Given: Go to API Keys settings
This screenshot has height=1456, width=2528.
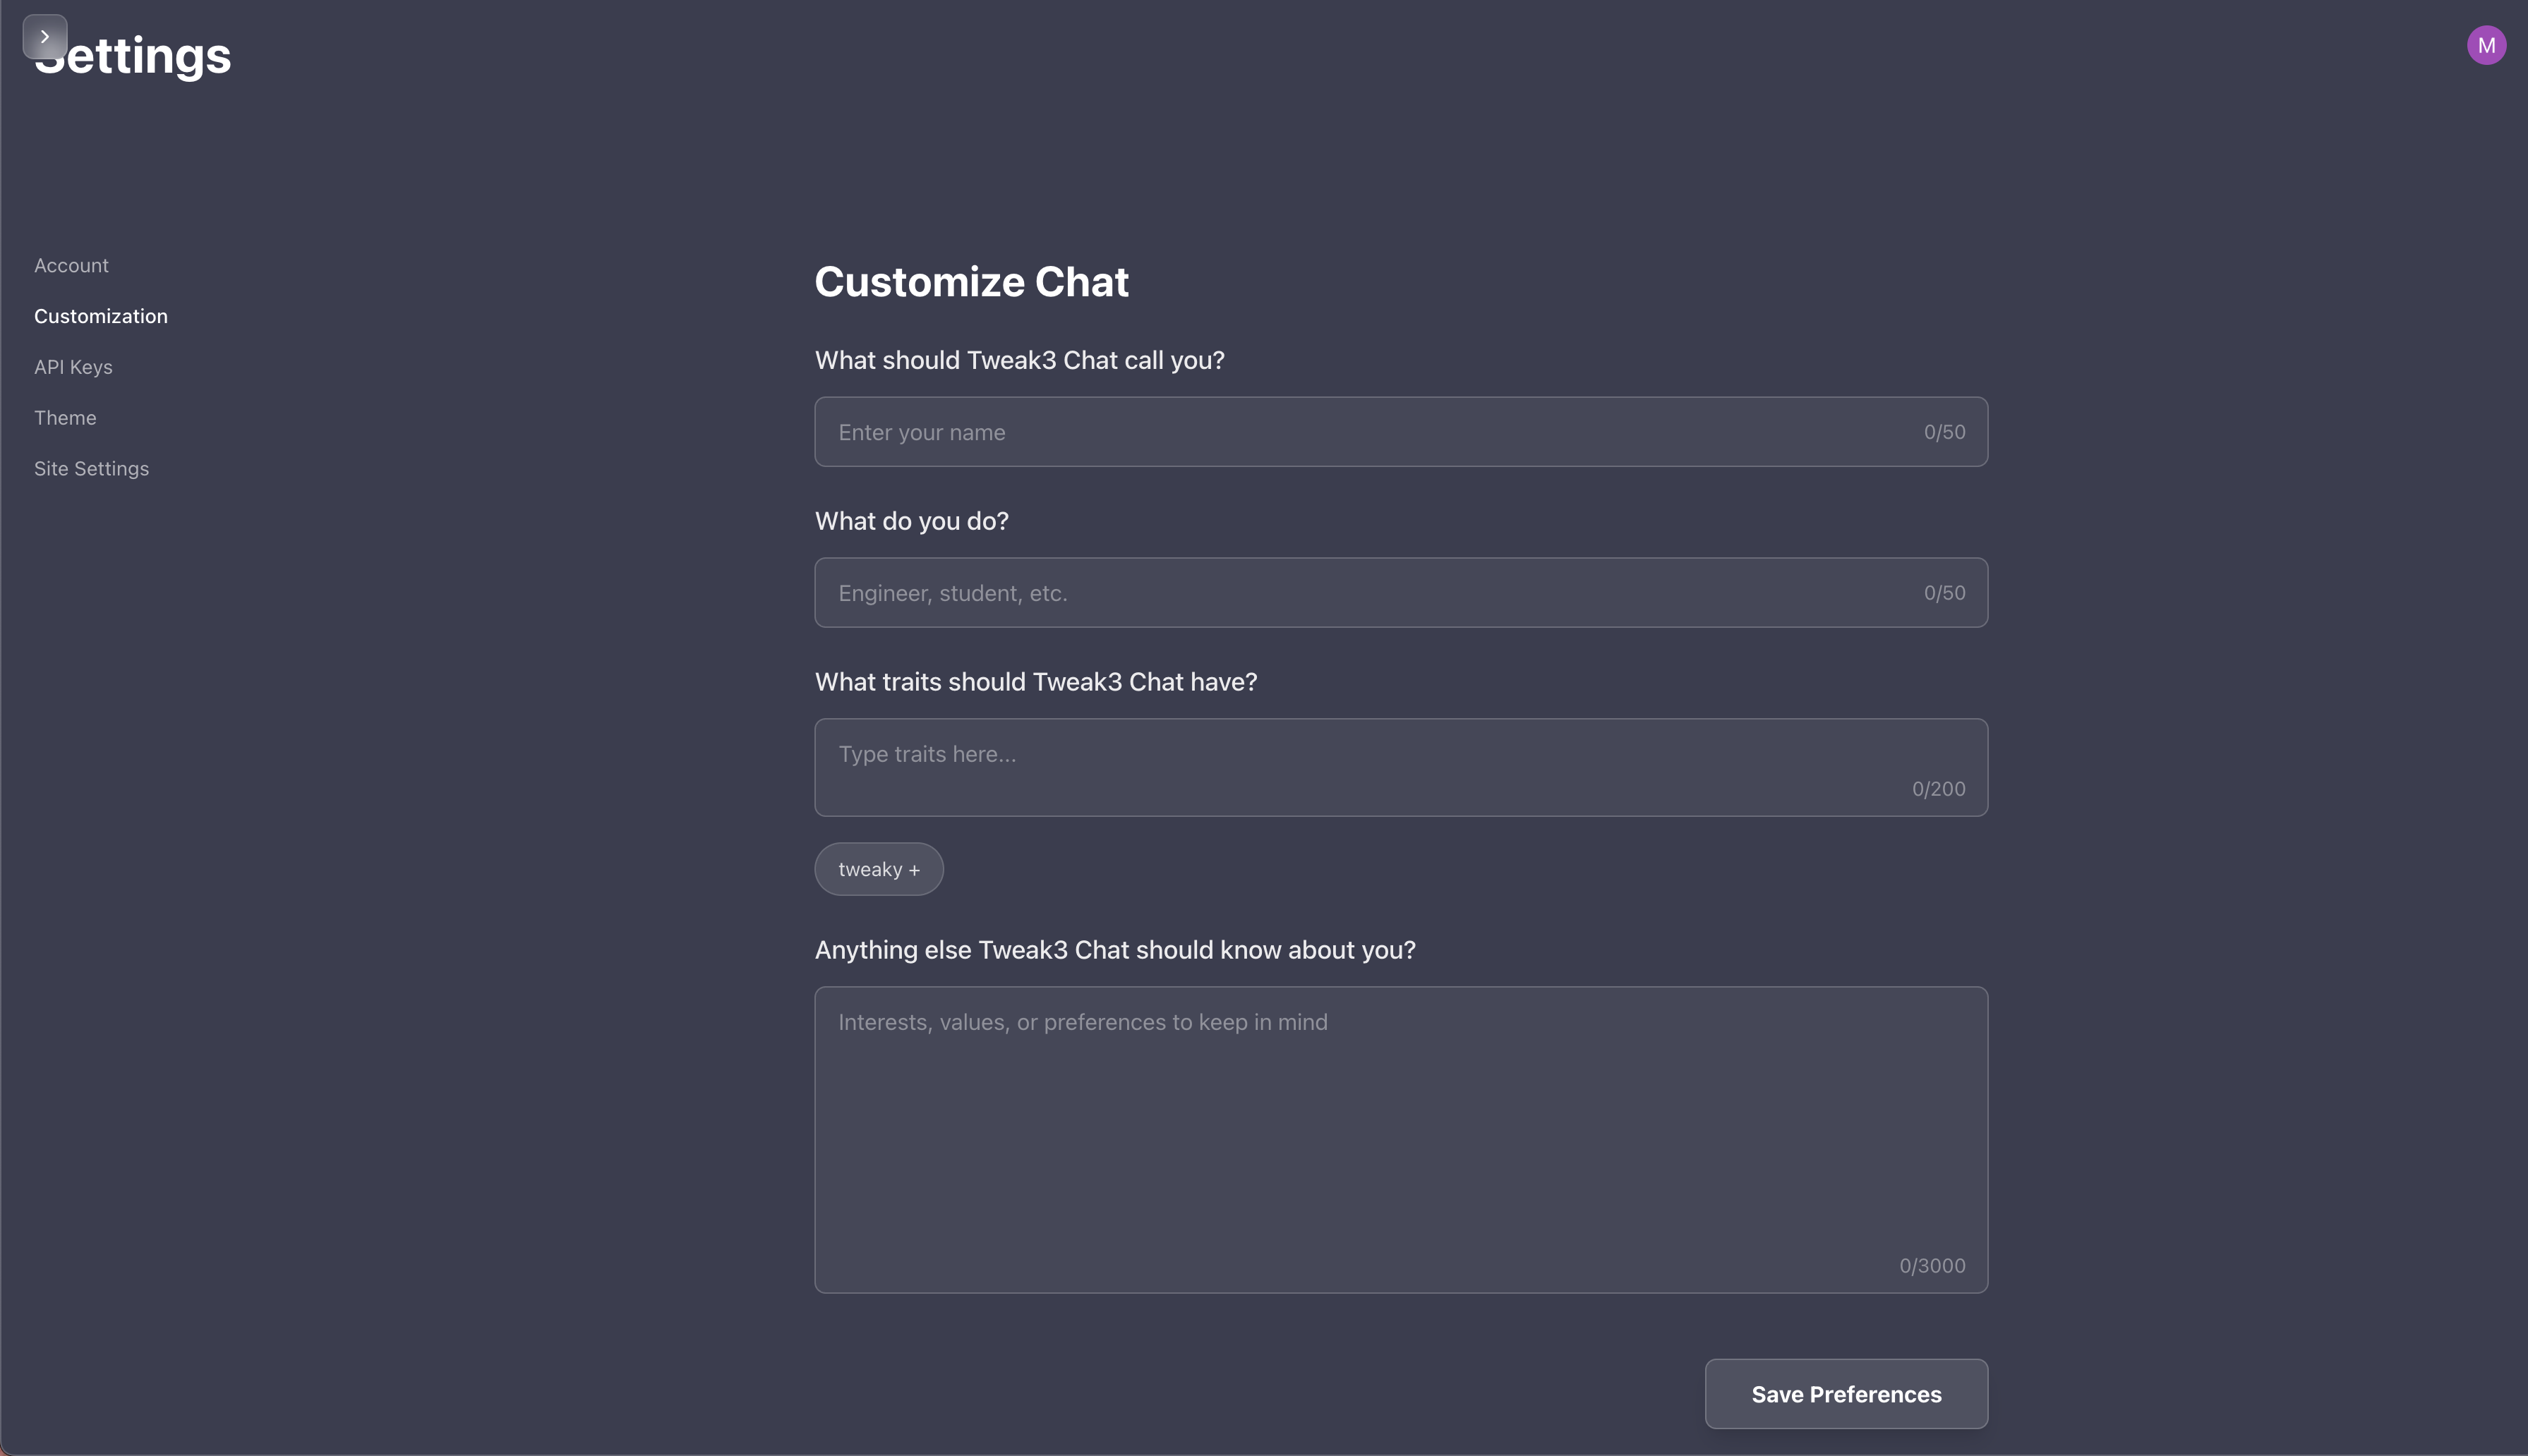Looking at the screenshot, I should 73,367.
